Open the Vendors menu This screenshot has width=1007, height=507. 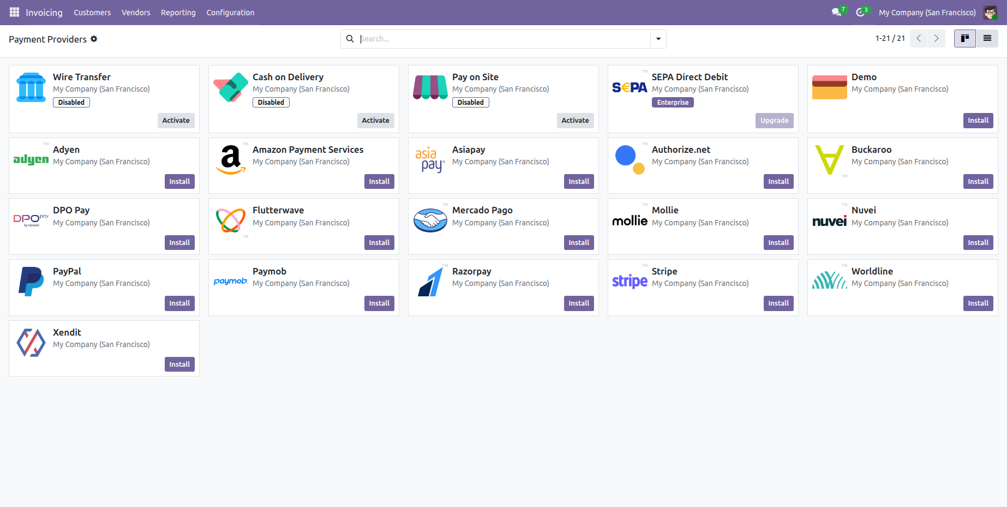click(136, 13)
